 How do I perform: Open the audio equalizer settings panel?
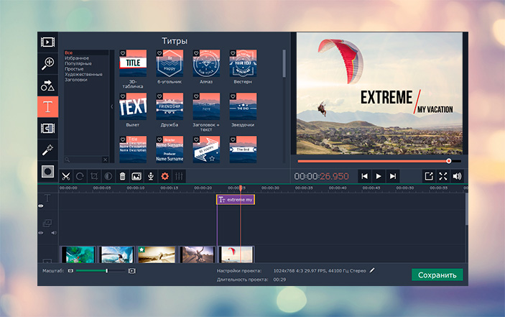[x=179, y=175]
